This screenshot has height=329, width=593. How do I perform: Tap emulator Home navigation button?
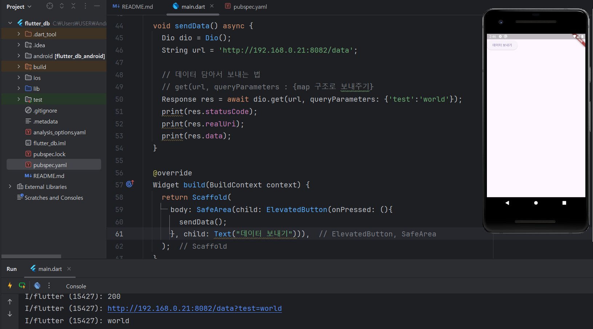pyautogui.click(x=536, y=203)
